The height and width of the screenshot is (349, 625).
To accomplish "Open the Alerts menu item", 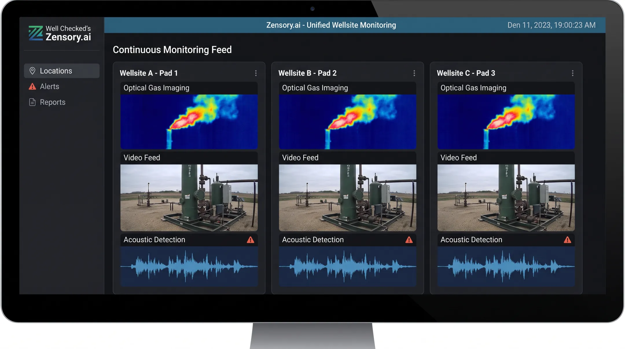I will tap(62, 87).
